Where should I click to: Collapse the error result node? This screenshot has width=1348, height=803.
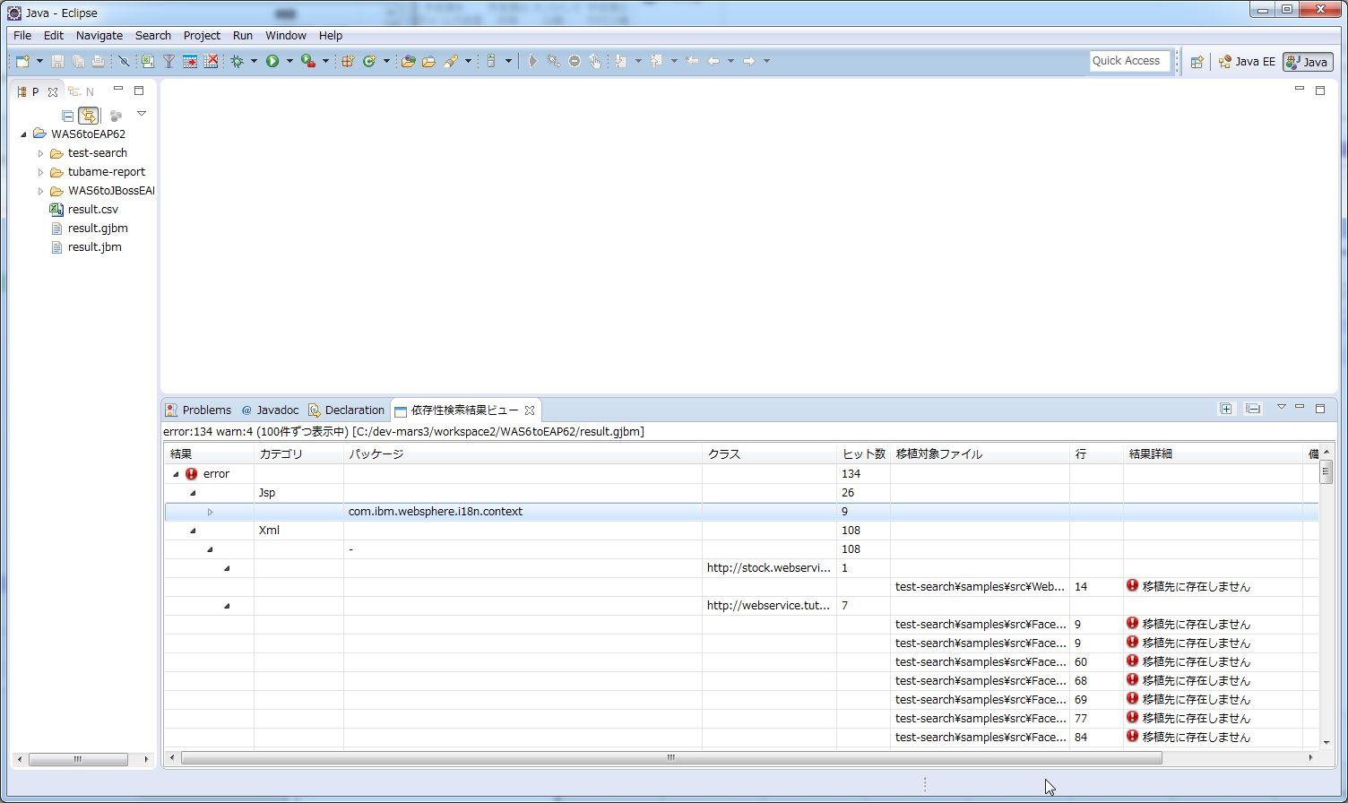pyautogui.click(x=177, y=474)
